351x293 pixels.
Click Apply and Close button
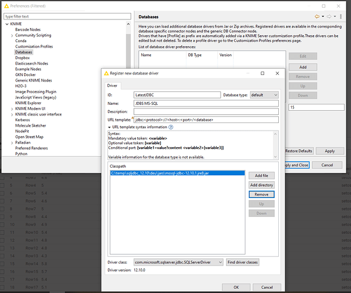coord(296,165)
